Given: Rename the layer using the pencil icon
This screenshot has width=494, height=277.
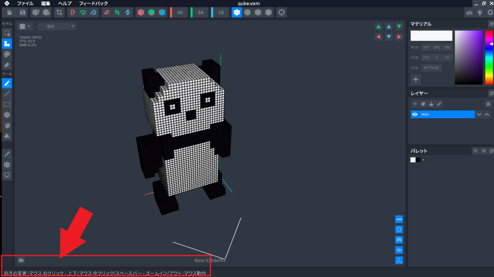Looking at the screenshot, I should 439,104.
